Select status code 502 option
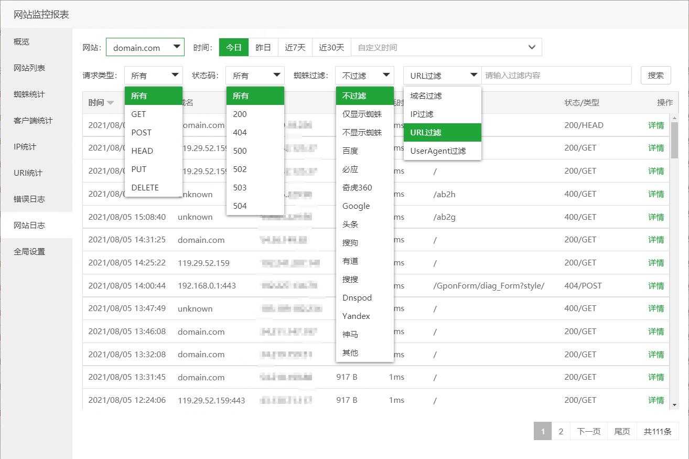 point(255,169)
